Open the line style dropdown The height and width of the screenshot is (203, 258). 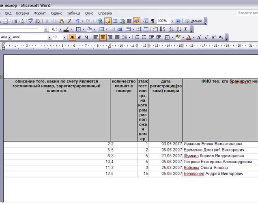46,29
